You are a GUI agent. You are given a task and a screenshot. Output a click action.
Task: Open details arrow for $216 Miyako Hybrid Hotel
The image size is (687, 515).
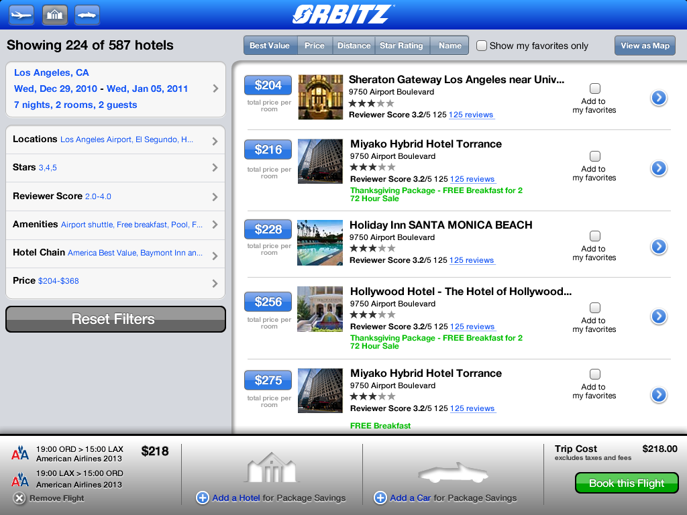coord(659,168)
